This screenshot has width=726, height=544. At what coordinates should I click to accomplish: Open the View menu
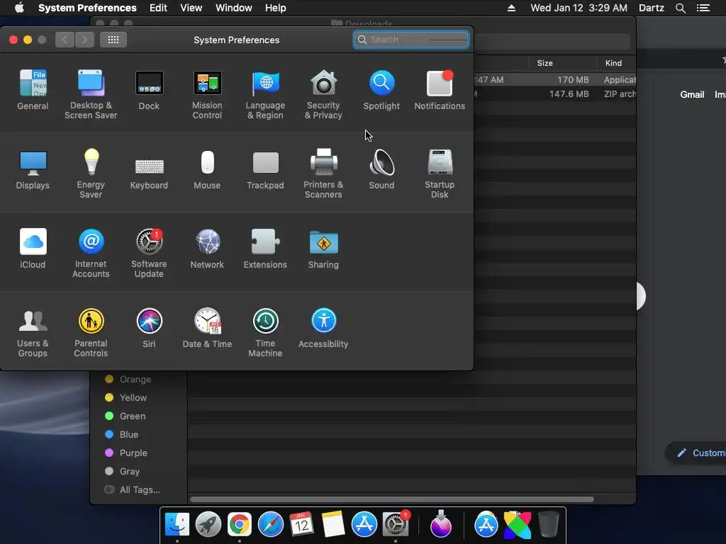tap(191, 8)
